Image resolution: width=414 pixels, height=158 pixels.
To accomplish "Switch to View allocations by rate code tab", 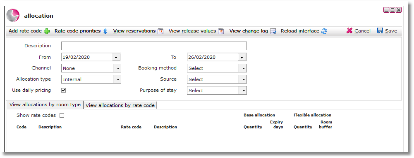I will 120,105.
